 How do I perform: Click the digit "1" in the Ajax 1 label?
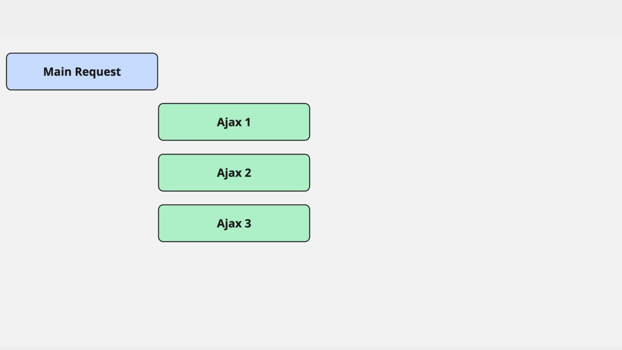click(248, 122)
